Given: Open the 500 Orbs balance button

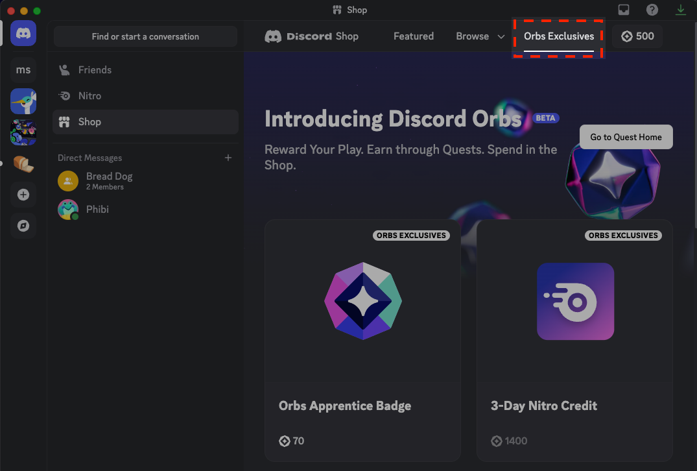Looking at the screenshot, I should coord(637,36).
